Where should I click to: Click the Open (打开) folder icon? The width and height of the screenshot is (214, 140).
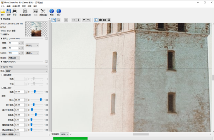[x=3, y=11]
